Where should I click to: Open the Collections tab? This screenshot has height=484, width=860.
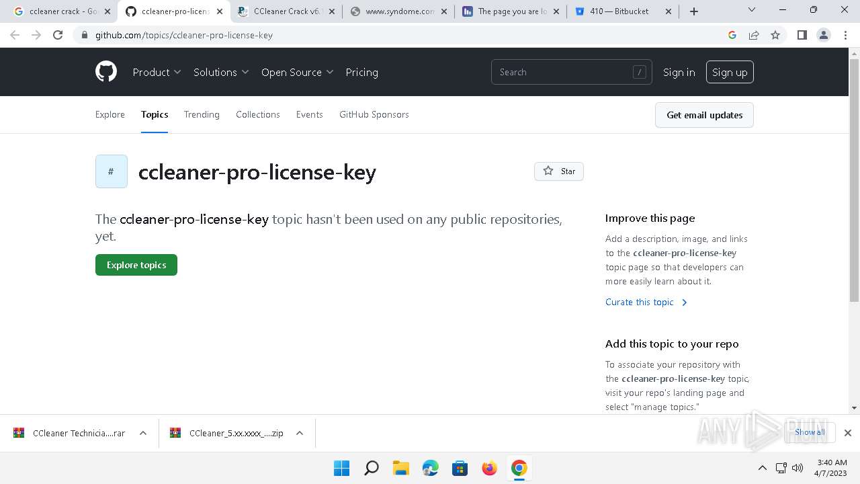pyautogui.click(x=258, y=114)
